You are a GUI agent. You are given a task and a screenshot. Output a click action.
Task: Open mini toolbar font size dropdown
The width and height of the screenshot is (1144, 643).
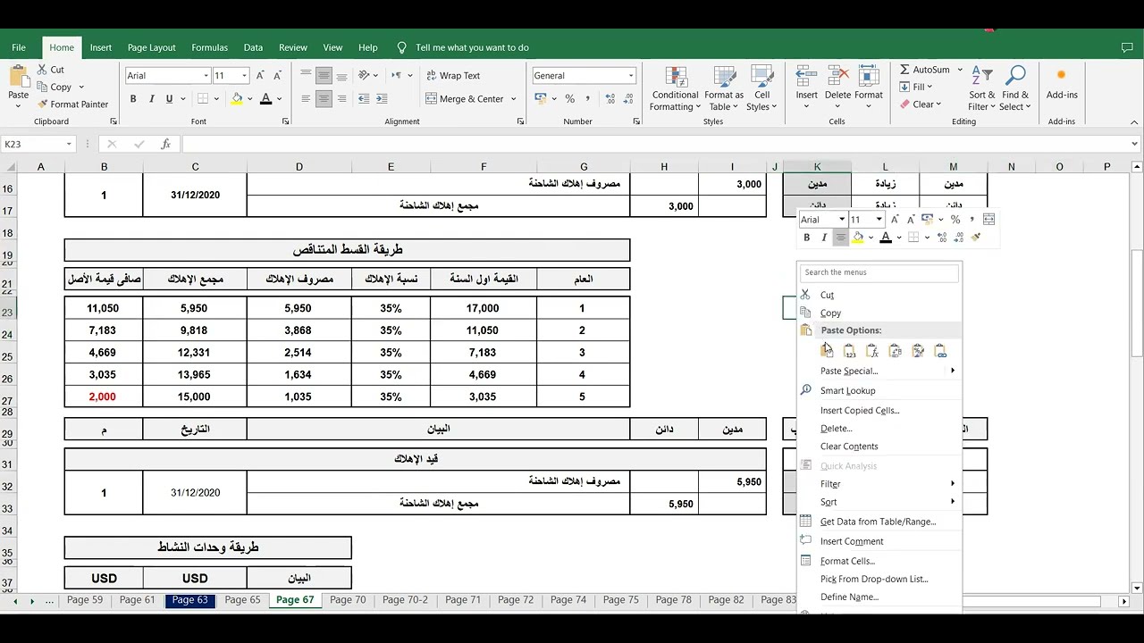(x=879, y=220)
